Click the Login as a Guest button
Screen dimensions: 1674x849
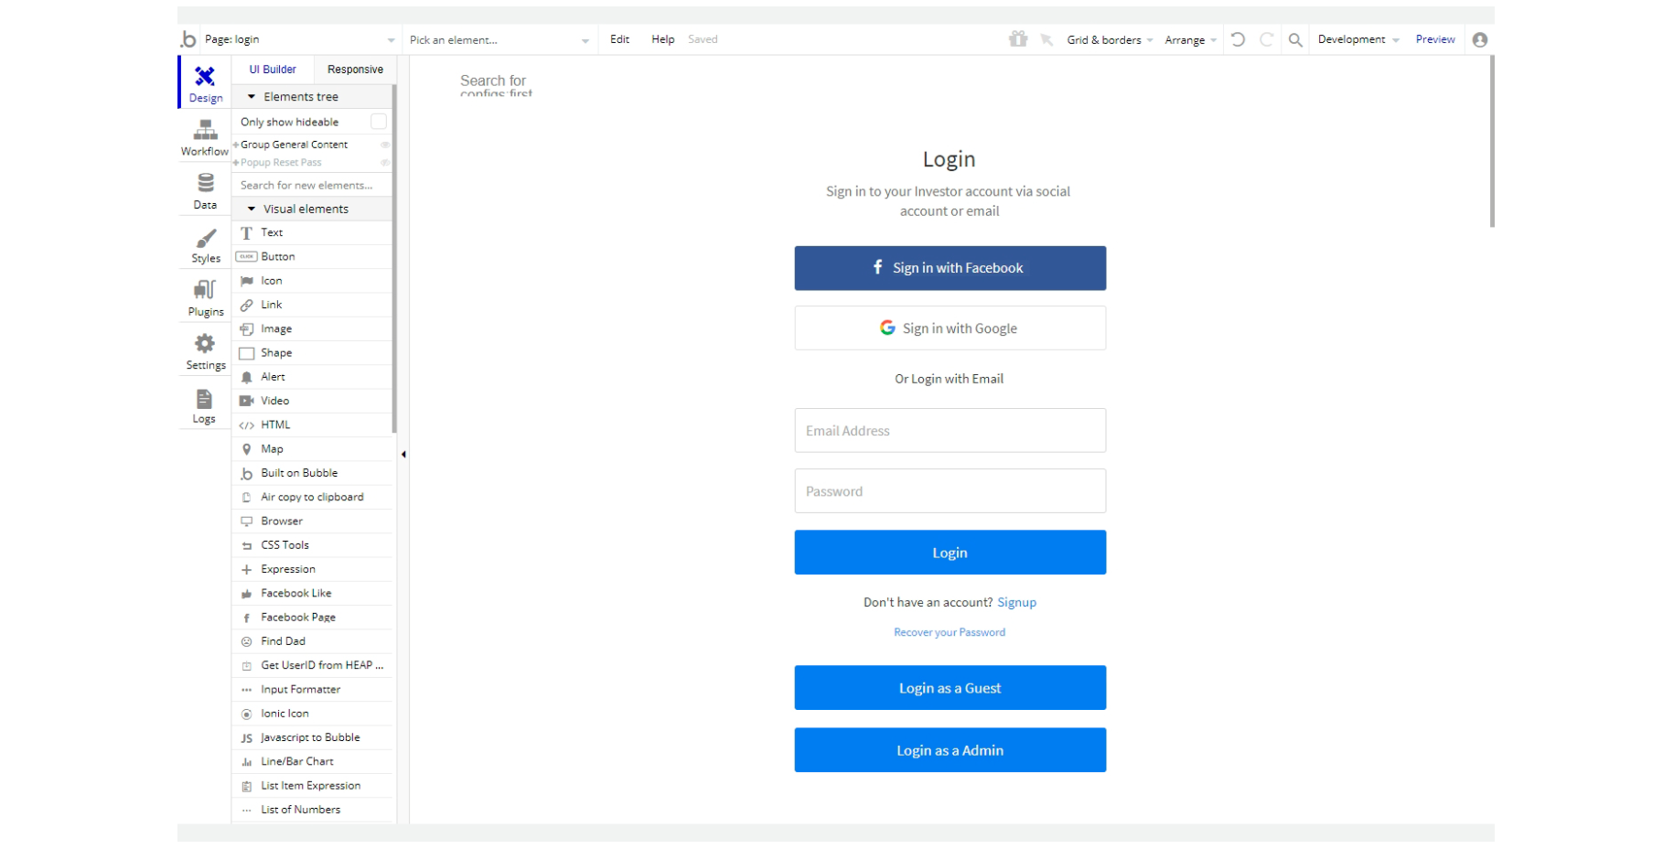(950, 688)
